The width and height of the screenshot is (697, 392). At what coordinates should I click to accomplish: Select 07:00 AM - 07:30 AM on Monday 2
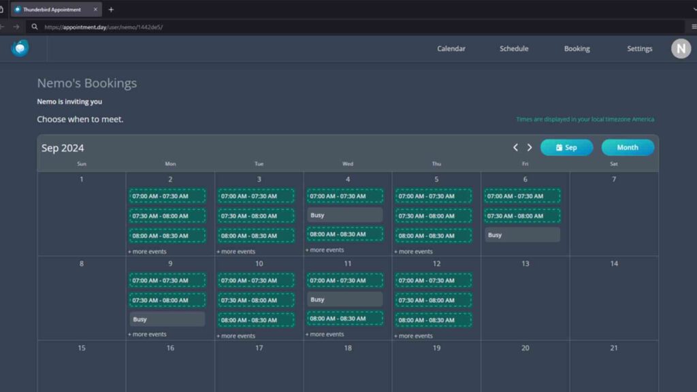(x=167, y=196)
